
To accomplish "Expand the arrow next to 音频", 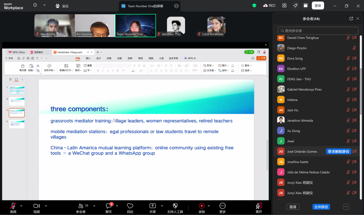I will tap(21, 206).
